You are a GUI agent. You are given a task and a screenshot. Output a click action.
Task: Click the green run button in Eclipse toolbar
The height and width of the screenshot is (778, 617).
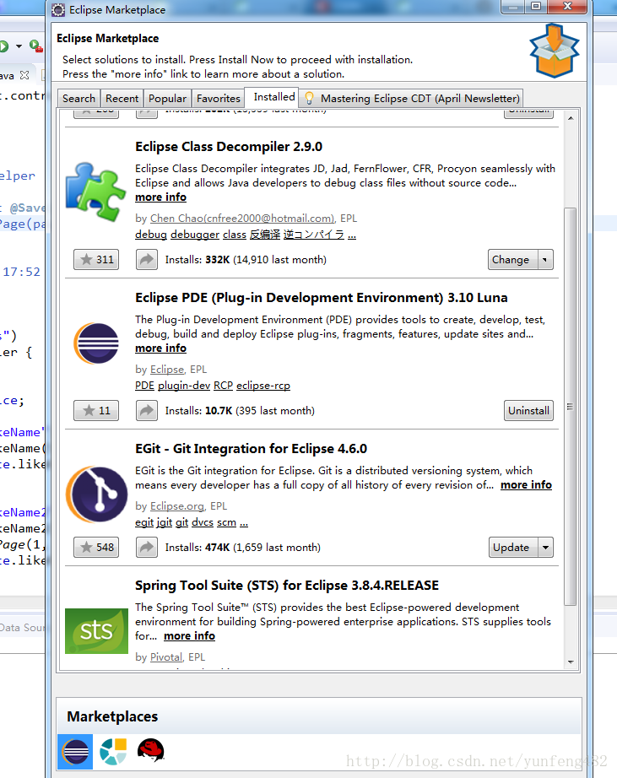coord(3,46)
